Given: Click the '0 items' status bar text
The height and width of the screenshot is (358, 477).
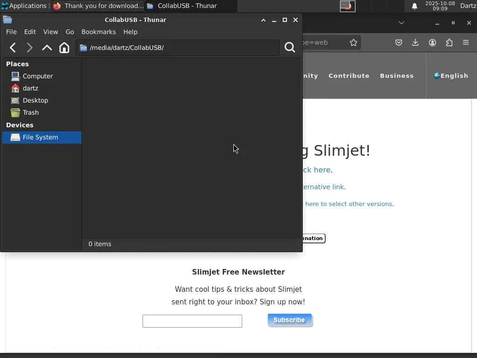Looking at the screenshot, I should tap(100, 244).
